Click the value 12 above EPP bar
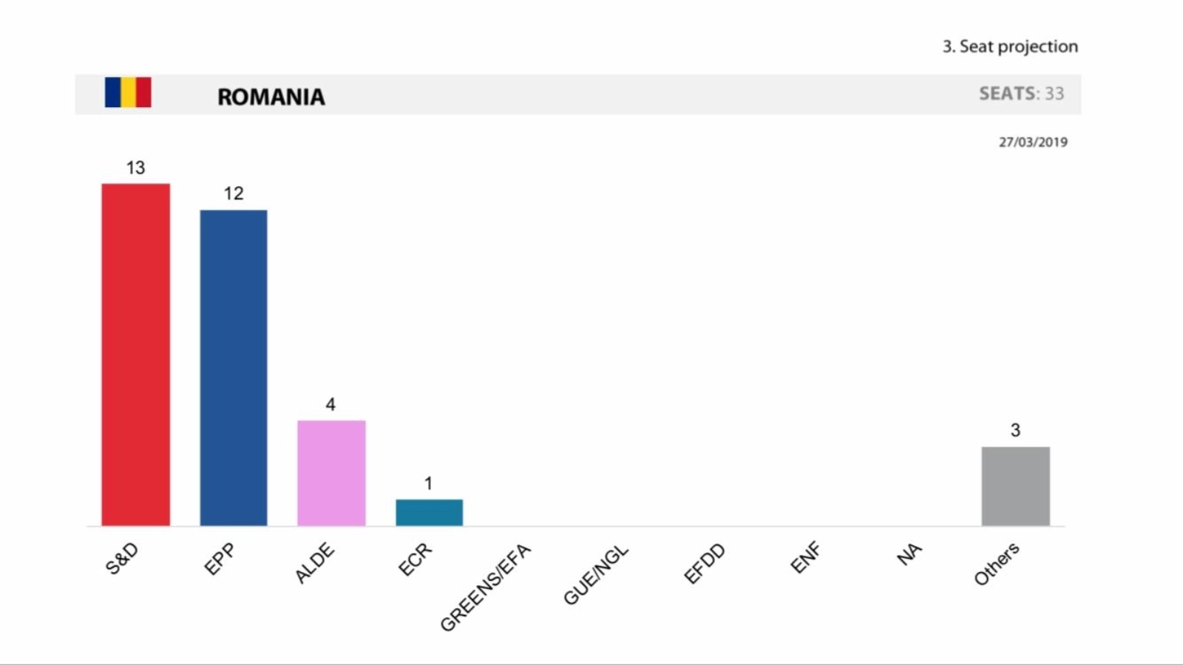Viewport: 1183px width, 665px height. pos(234,194)
